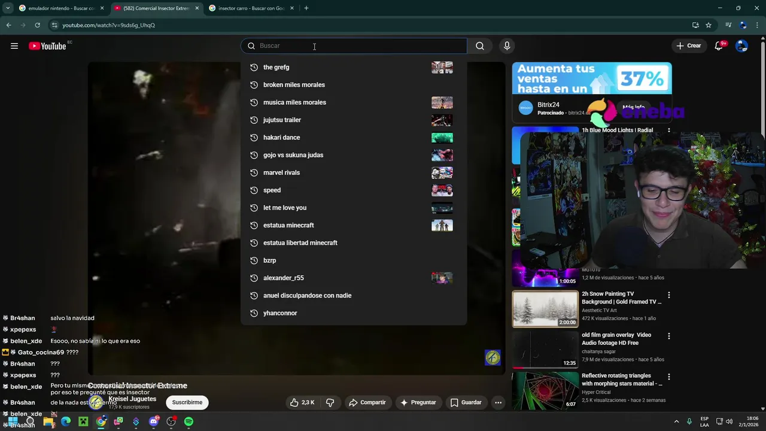Choose the "alexander_r55" suggestion
The image size is (766, 431).
[x=354, y=278]
